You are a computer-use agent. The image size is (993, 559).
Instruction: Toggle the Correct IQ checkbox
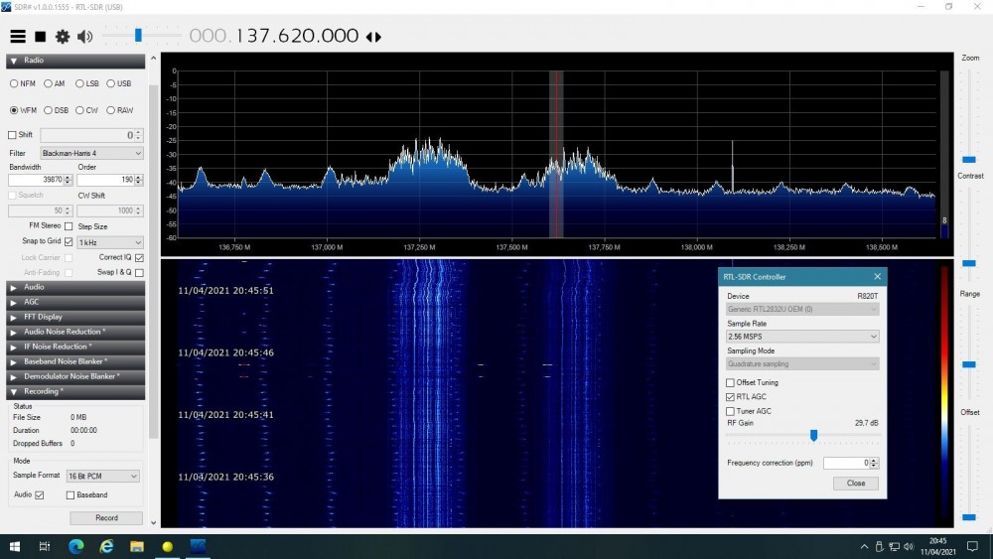(139, 258)
